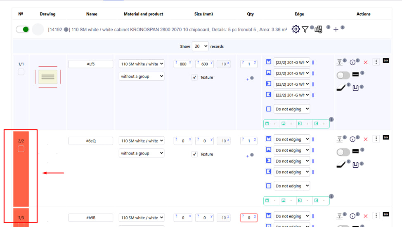The height and width of the screenshot is (227, 402).
Task: Select top edge icon for part #Lf5
Action: click(269, 62)
